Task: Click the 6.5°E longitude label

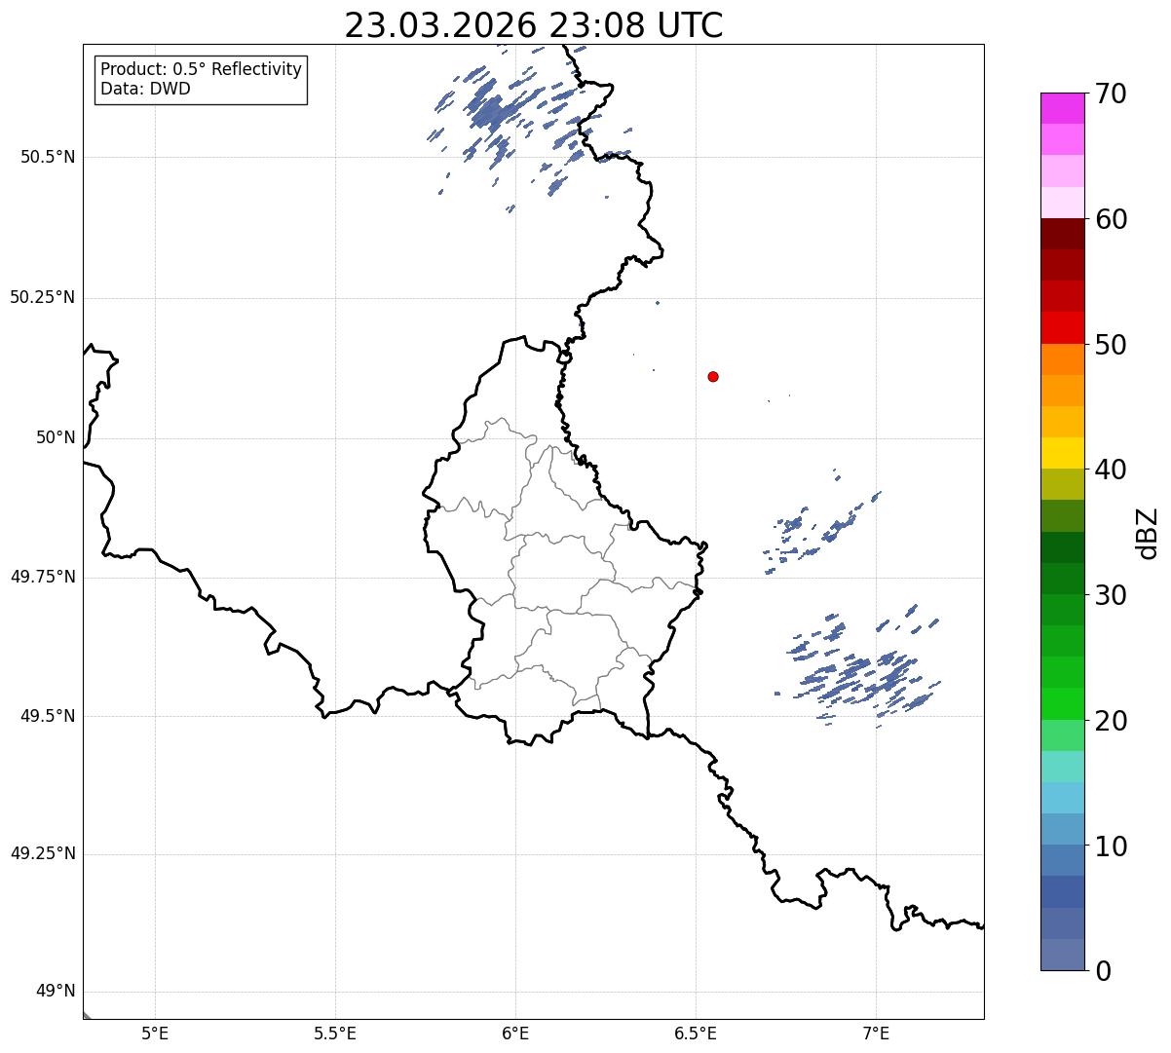Action: click(696, 1033)
